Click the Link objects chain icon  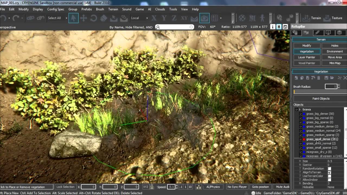tap(30, 18)
